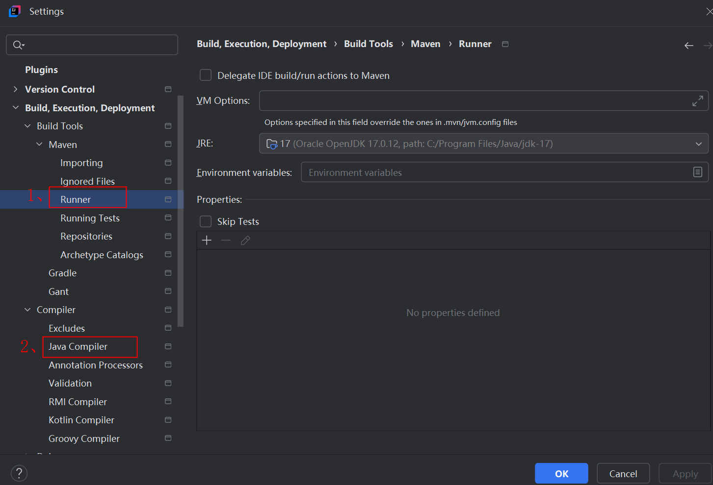Select Validation in the settings tree
Screen dimensions: 713x485
tap(70, 383)
